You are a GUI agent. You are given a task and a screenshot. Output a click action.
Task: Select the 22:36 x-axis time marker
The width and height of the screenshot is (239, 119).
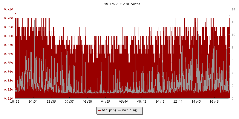pyautogui.click(x=51, y=101)
